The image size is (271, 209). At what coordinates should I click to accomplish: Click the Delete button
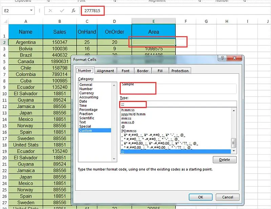click(x=225, y=160)
